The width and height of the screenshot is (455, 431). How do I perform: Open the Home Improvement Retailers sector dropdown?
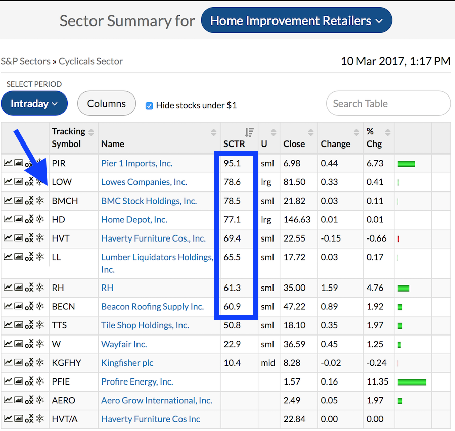(x=296, y=21)
